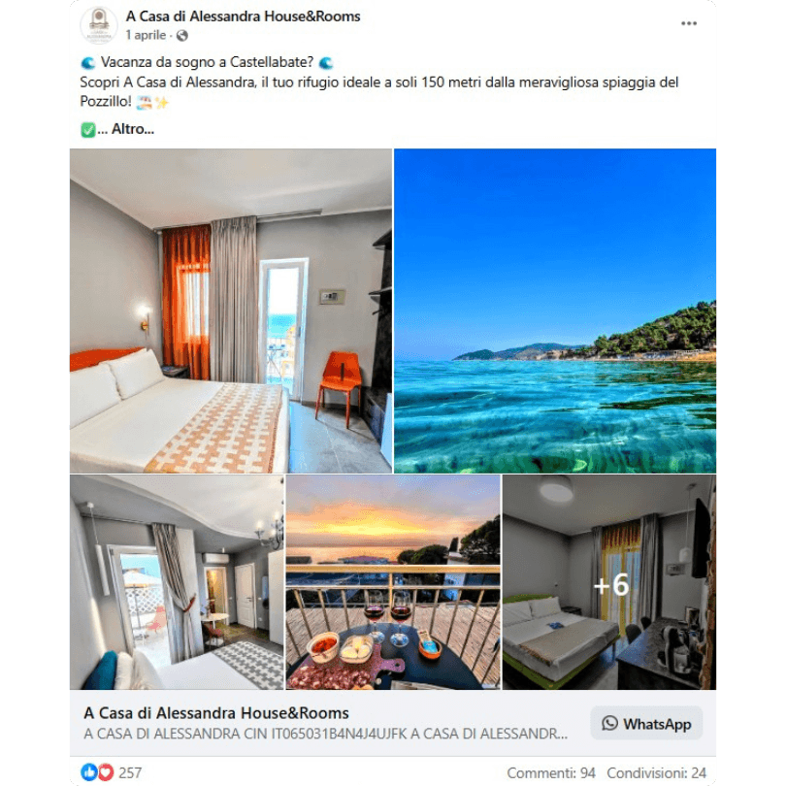The width and height of the screenshot is (786, 786).
Task: View the 257 reactions count
Action: tap(130, 772)
